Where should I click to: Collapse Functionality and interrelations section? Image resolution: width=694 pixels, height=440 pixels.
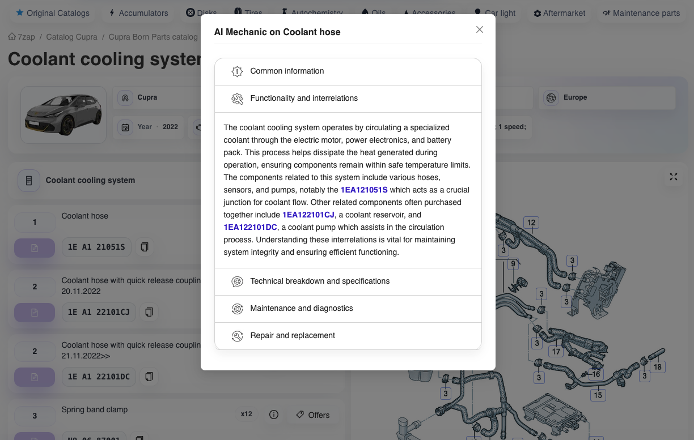point(348,99)
